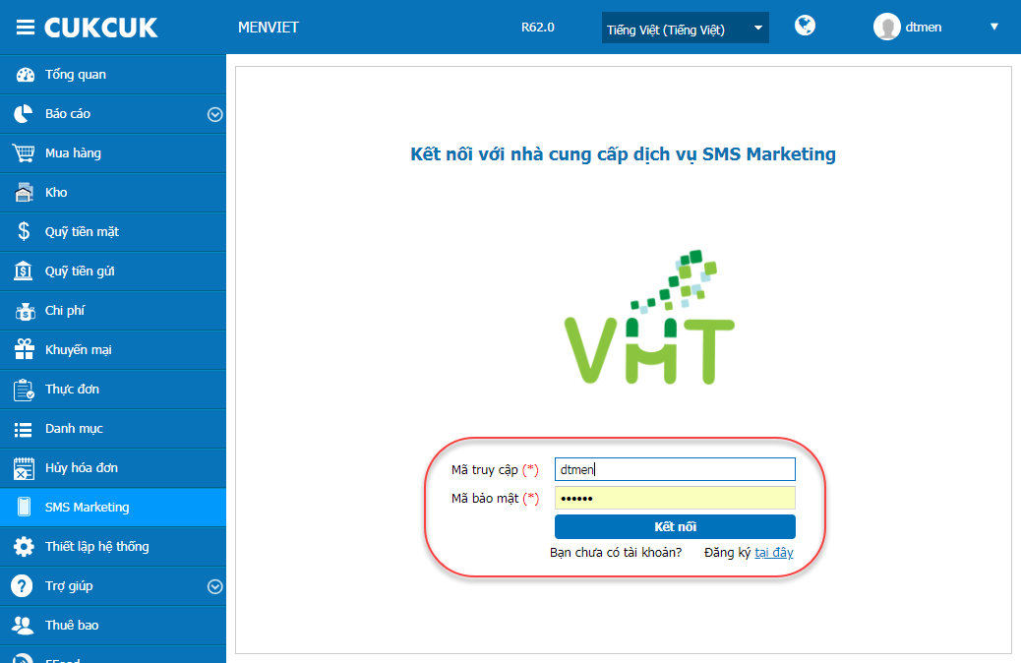
Task: Click the Tổng quan dashboard icon
Action: point(25,75)
